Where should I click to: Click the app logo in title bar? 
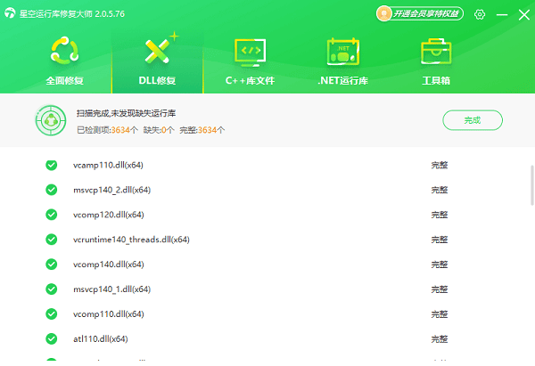point(10,13)
